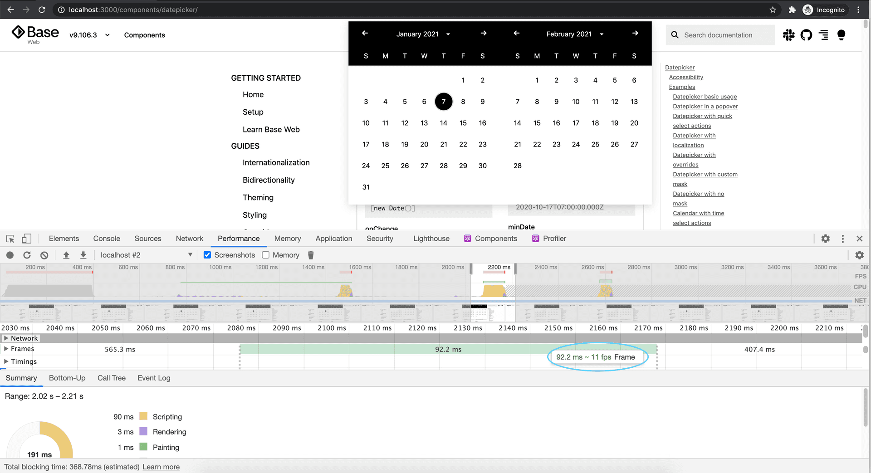This screenshot has height=473, width=871.
Task: Click the Base Web logo
Action: point(35,34)
